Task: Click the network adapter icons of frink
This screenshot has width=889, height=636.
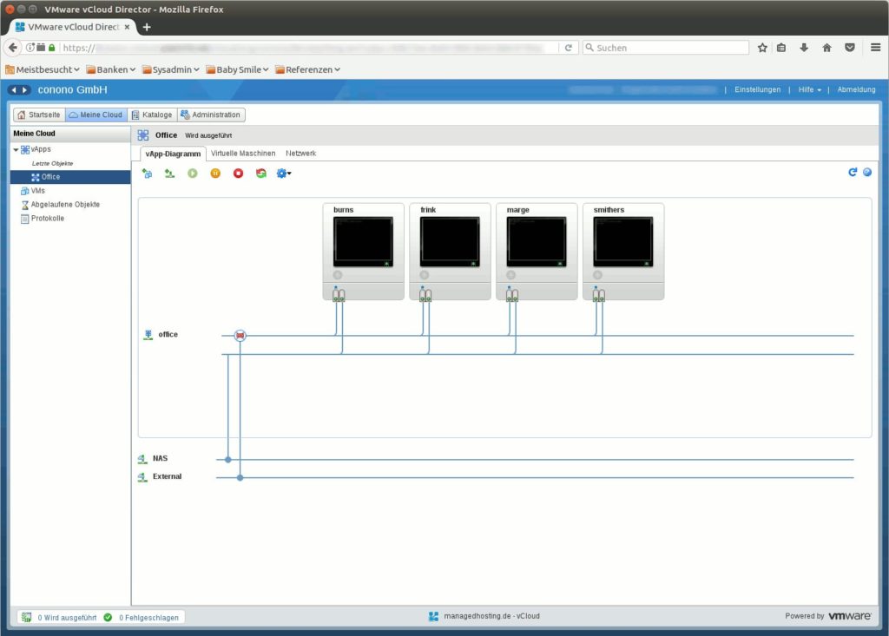Action: pos(425,295)
